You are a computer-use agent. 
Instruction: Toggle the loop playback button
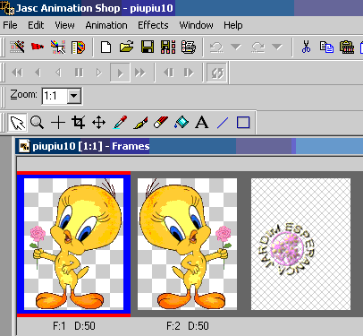217,73
